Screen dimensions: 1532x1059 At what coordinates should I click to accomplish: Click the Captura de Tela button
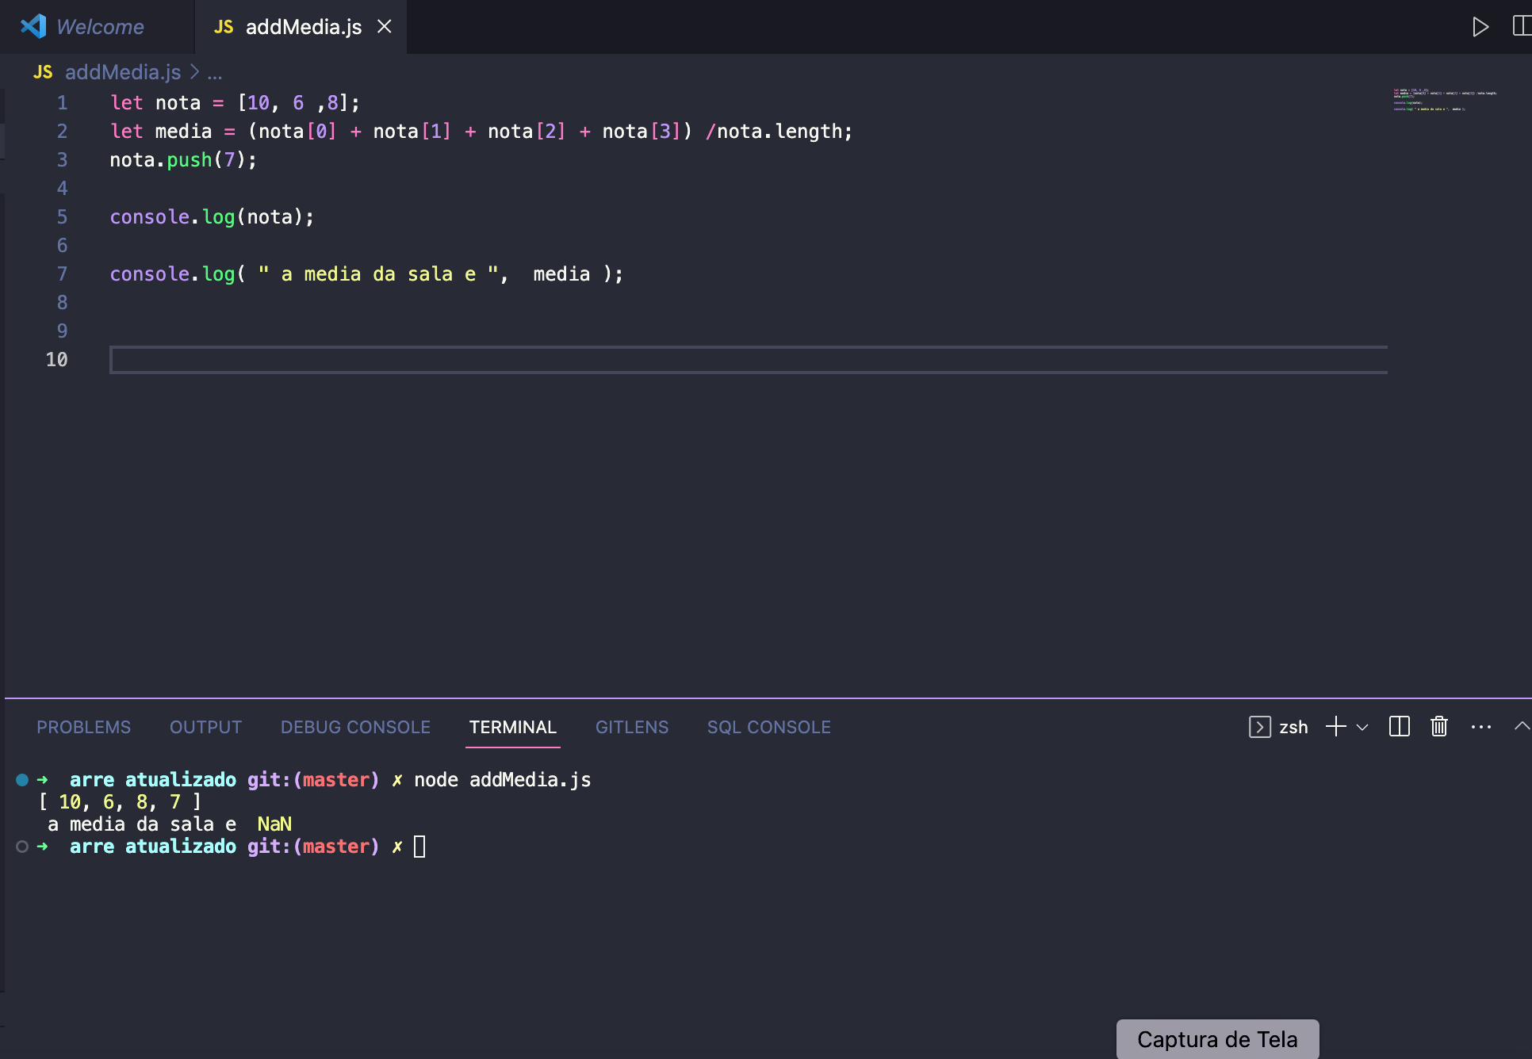click(1217, 1039)
